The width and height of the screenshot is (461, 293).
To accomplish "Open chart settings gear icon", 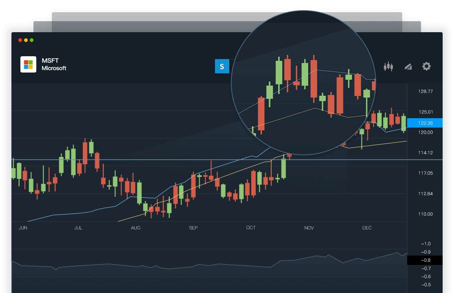I will click(x=426, y=66).
